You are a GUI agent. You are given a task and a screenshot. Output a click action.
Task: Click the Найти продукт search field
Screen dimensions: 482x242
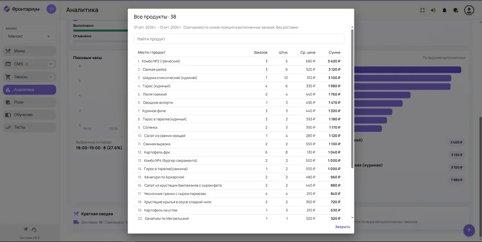pos(239,39)
